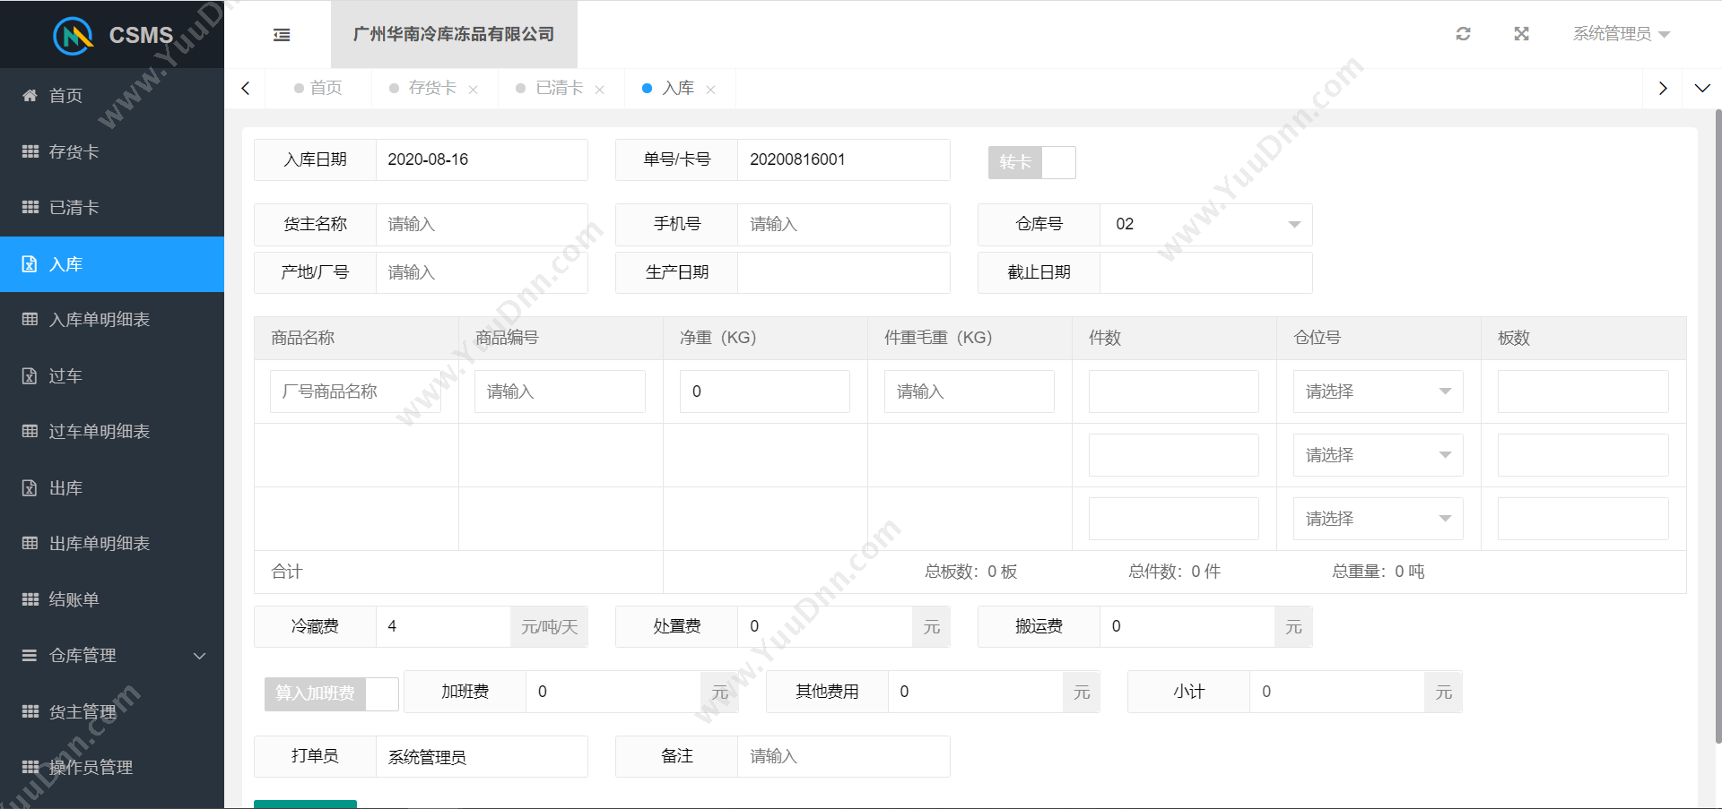Click the grid icon beside 结账单
The image size is (1722, 809).
(x=30, y=599)
